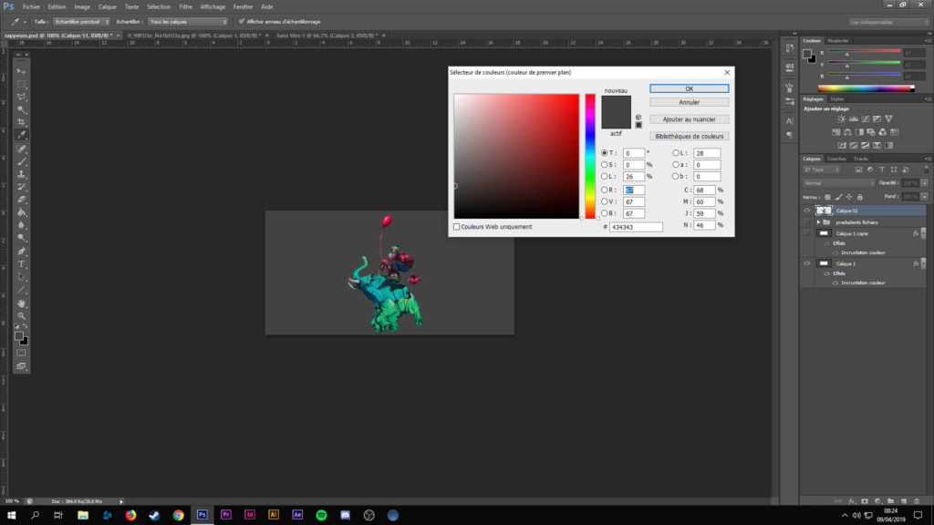Open the Fond fill value dropdown arrow

coord(925,197)
